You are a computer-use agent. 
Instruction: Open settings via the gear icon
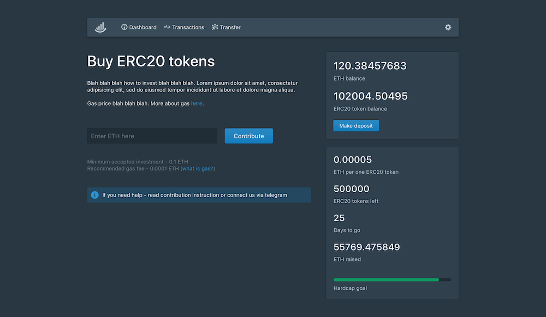(x=448, y=27)
